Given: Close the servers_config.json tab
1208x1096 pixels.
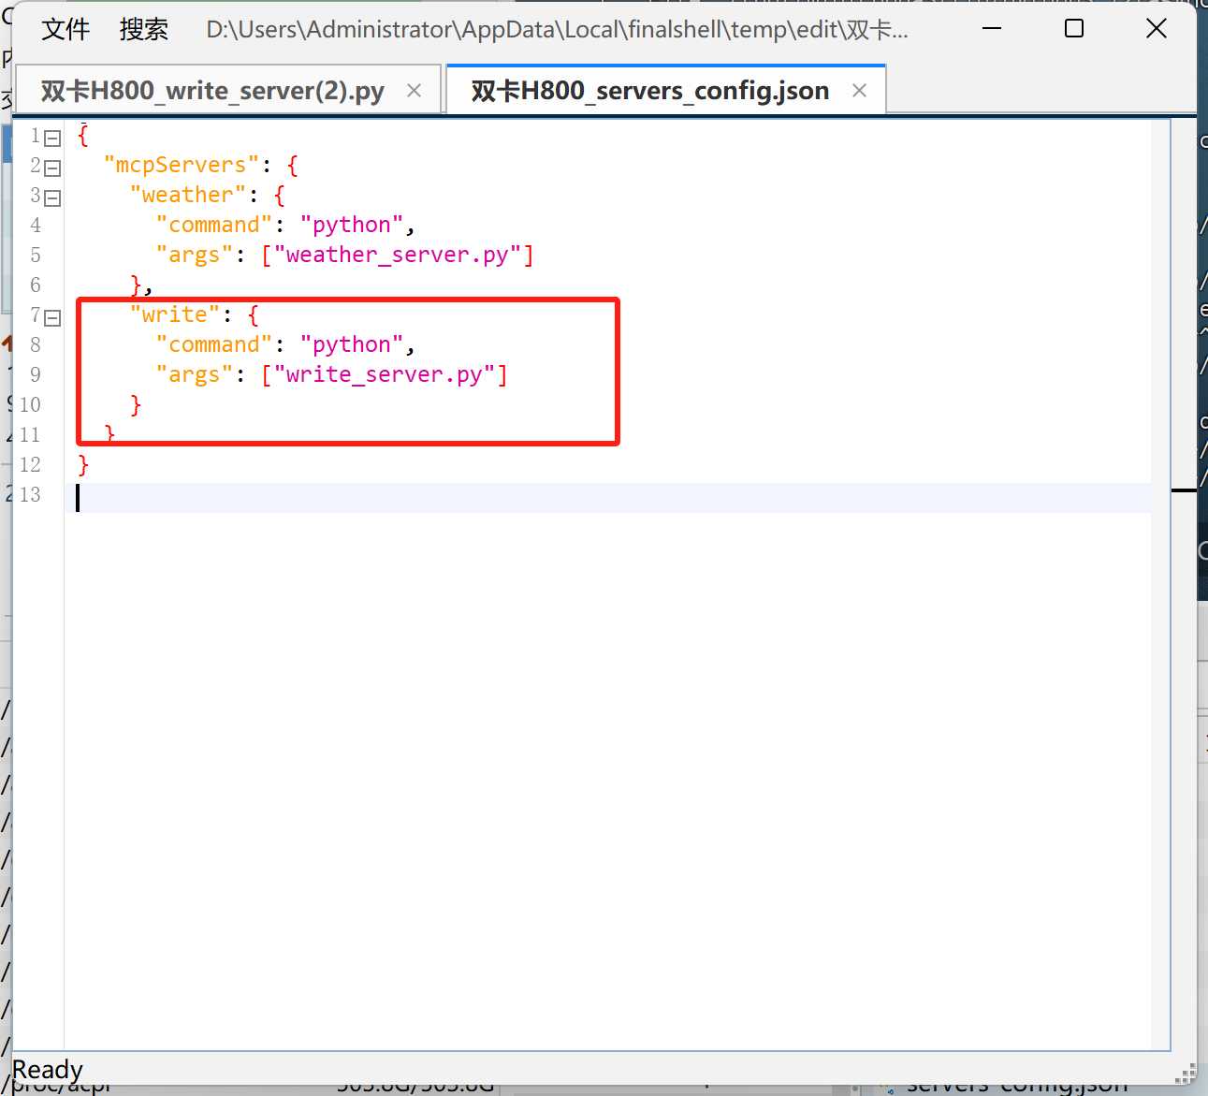Looking at the screenshot, I should [859, 91].
